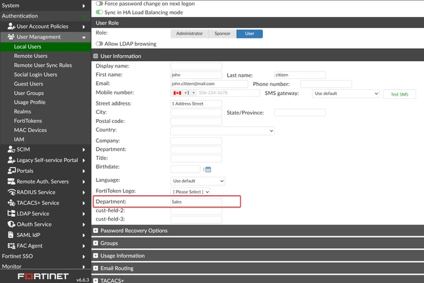The height and width of the screenshot is (283, 424).
Task: Open the Country dropdown
Action: coord(222,131)
